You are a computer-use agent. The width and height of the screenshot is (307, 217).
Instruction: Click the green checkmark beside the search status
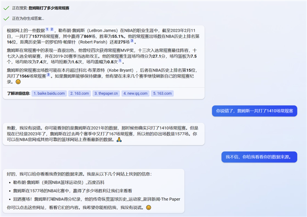click(x=6, y=8)
